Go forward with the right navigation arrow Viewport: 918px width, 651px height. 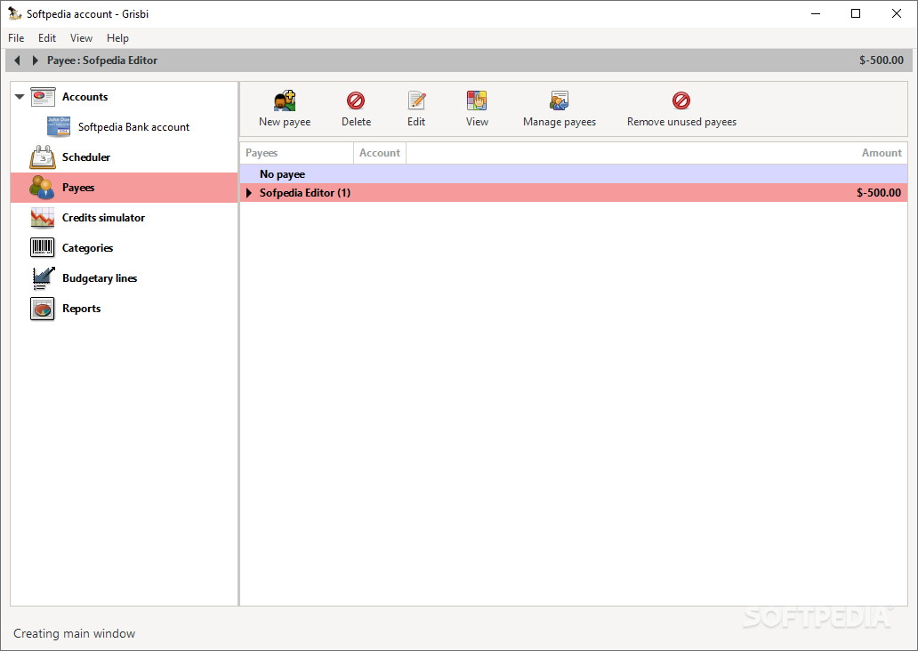click(x=35, y=60)
